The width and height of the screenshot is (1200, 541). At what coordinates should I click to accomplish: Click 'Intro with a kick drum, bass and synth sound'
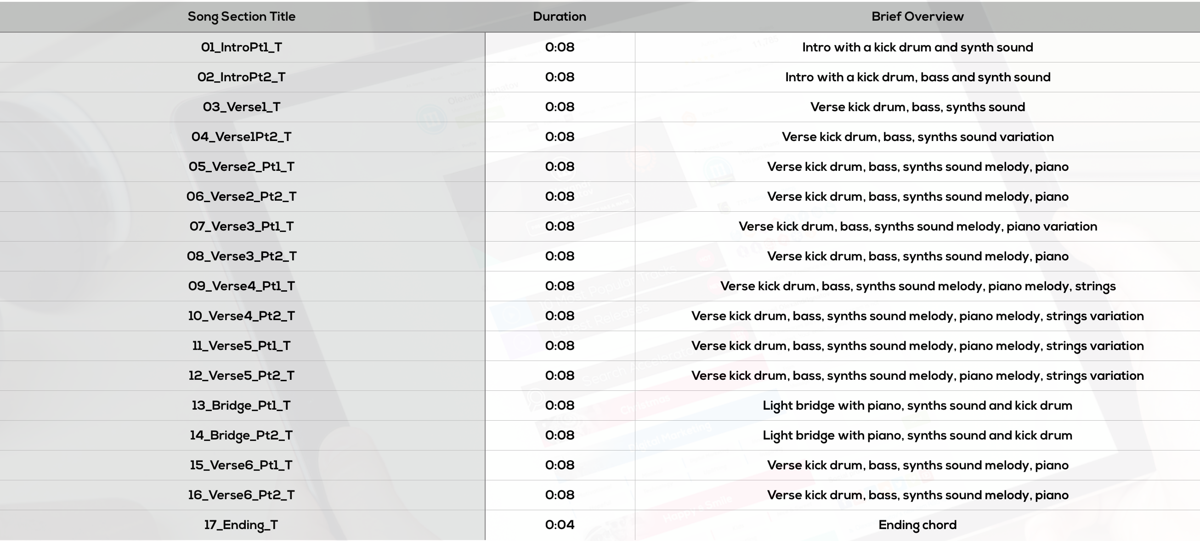tap(917, 77)
